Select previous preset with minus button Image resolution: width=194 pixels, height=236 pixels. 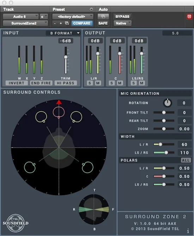tap(55, 23)
